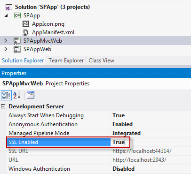191x174 pixels.
Task: Click the Categorized view icon in Properties
Action: (x=6, y=95)
